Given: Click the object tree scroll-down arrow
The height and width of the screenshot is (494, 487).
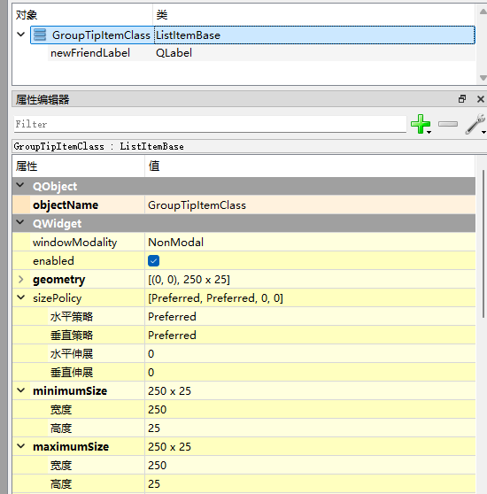Looking at the screenshot, I should [x=483, y=78].
